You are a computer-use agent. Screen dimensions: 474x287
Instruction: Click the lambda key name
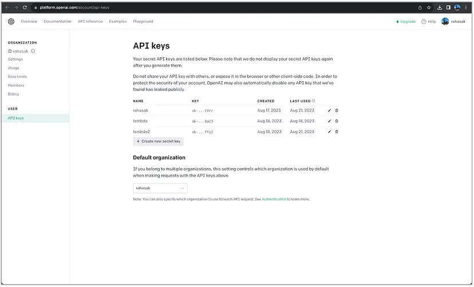(x=140, y=121)
